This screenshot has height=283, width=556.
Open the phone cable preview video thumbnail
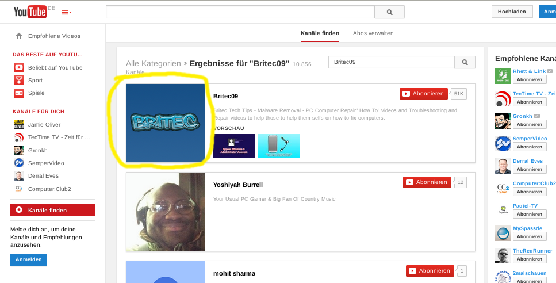pyautogui.click(x=279, y=146)
